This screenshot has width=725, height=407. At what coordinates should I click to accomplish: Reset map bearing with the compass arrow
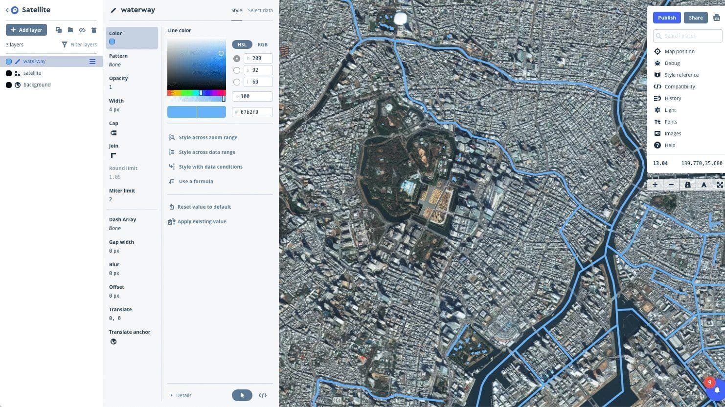[x=703, y=185]
